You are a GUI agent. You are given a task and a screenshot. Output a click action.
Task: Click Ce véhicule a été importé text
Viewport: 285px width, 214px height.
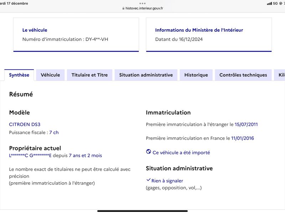click(x=181, y=153)
